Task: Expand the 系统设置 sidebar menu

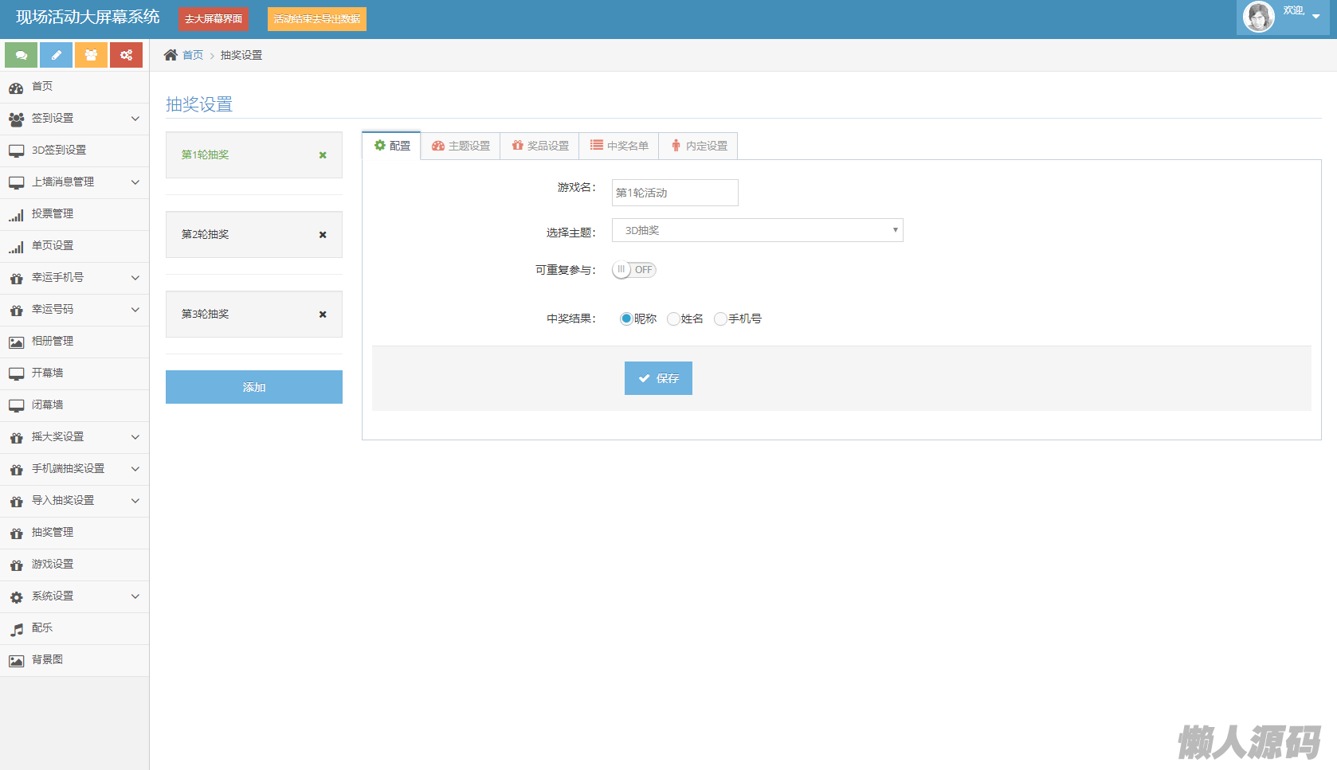Action: click(74, 596)
